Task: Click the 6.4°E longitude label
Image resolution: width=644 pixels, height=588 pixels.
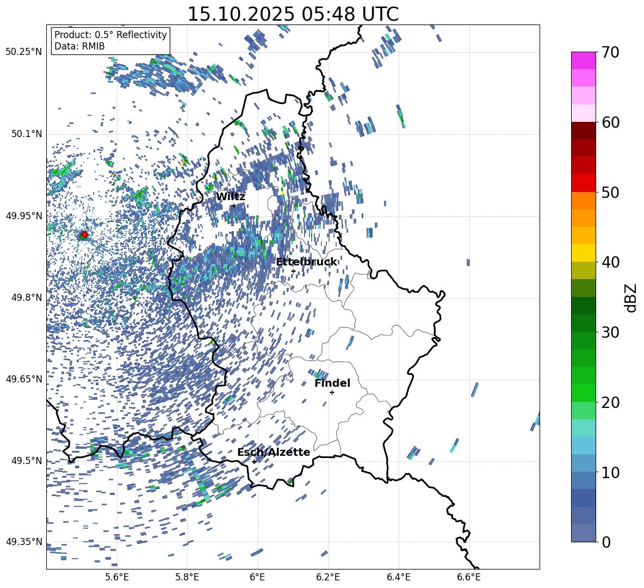Action: coord(398,577)
